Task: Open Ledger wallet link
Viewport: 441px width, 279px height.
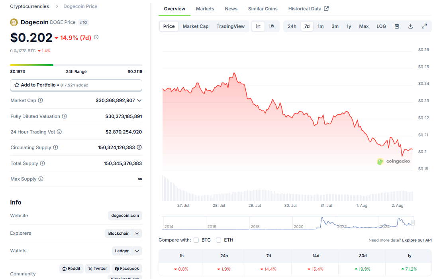Action: [122, 251]
